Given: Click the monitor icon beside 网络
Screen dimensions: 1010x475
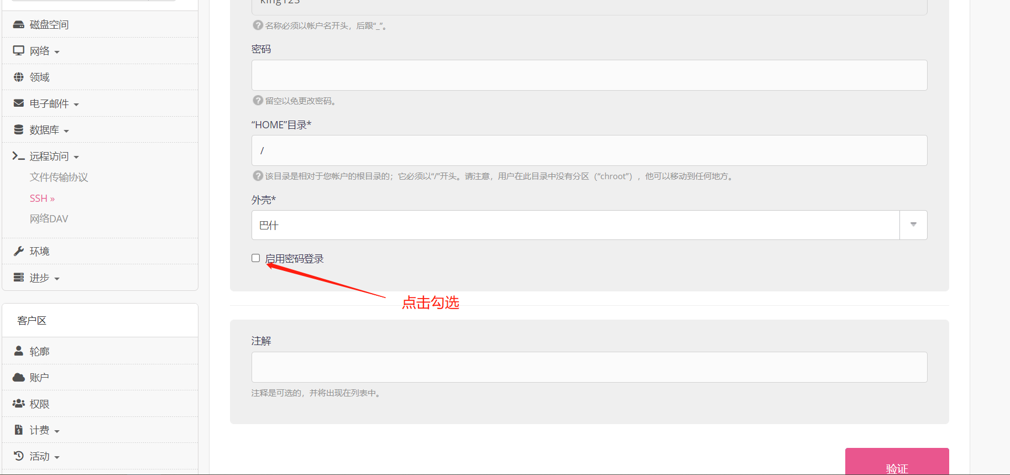Looking at the screenshot, I should 19,51.
